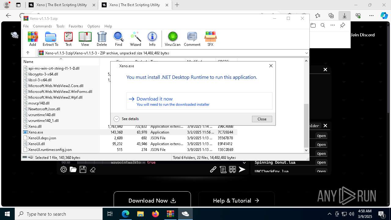Viewport: 391px width, 220px height.
Task: Switch to the first Xeno browser tab
Action: (62, 5)
